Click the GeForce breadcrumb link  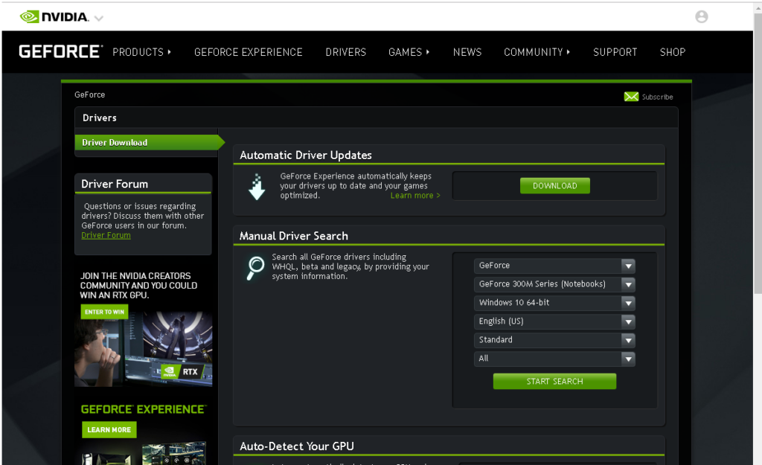[89, 94]
